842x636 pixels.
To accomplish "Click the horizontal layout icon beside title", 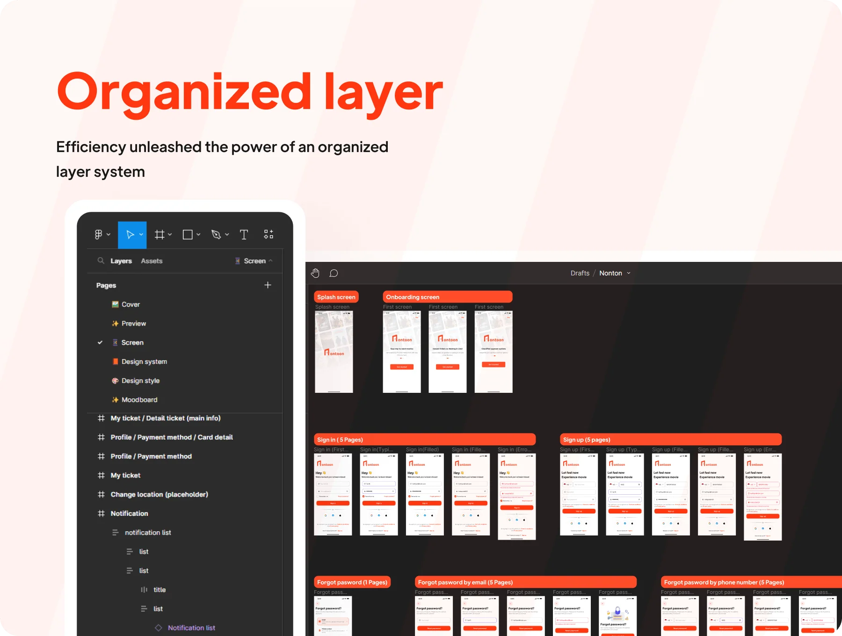I will (x=144, y=590).
